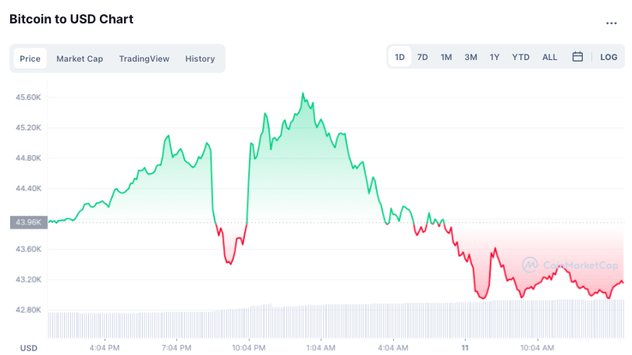632x355 pixels.
Task: Click the 43.96K price label marker
Action: point(25,222)
